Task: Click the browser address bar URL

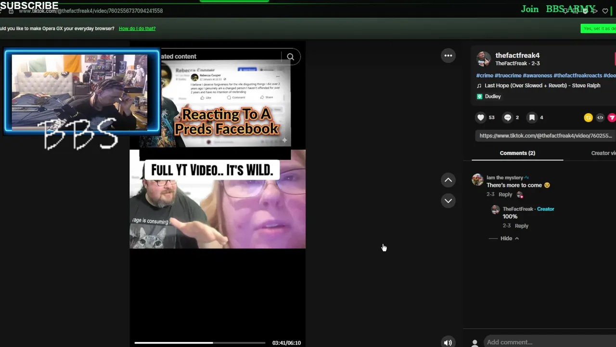Action: click(90, 11)
